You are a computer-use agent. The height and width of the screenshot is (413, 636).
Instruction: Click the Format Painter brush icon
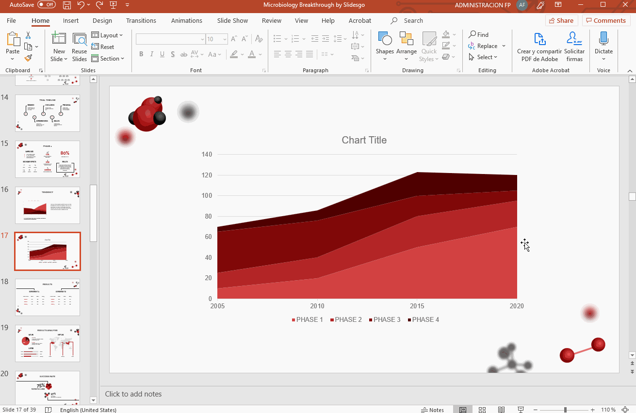(x=28, y=58)
